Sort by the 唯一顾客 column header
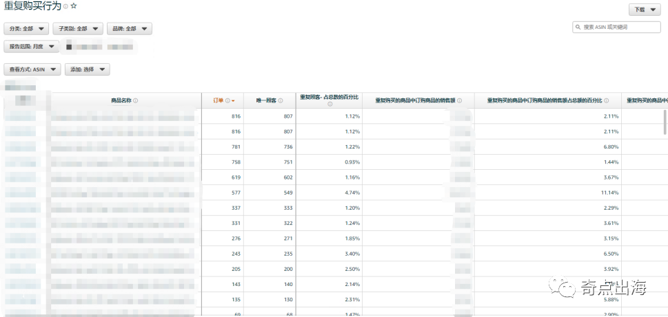The height and width of the screenshot is (317, 668). pyautogui.click(x=266, y=100)
